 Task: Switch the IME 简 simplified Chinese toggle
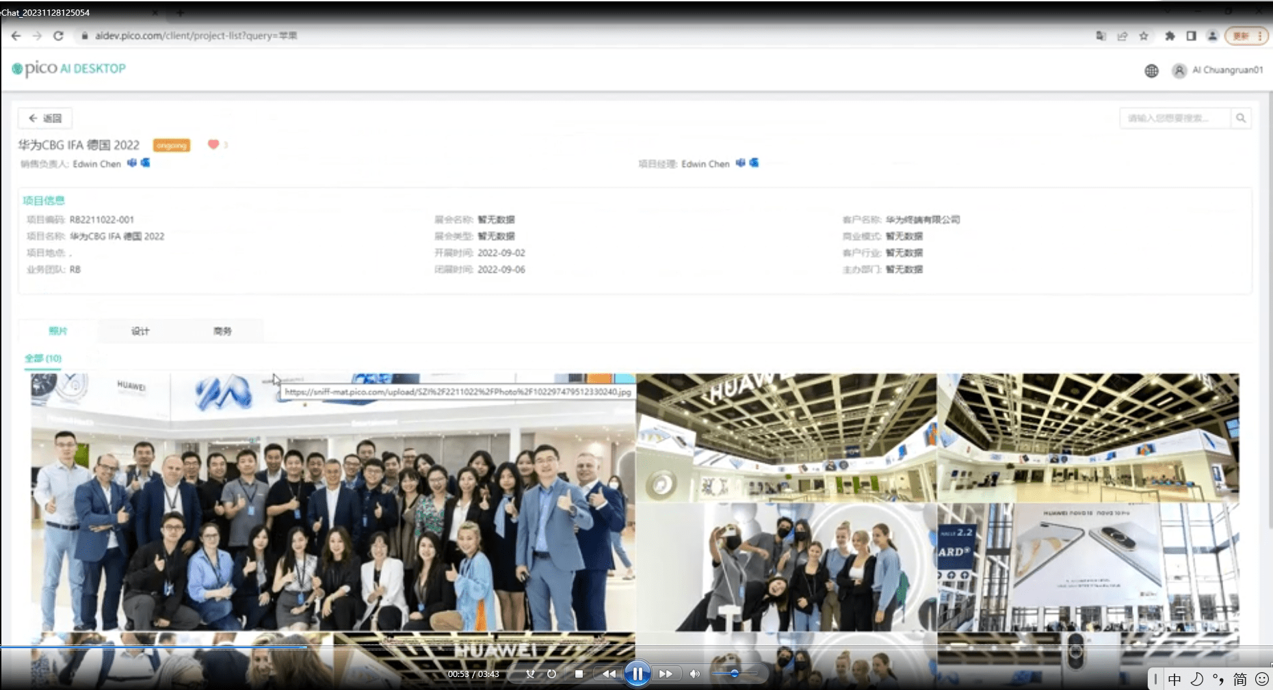click(x=1240, y=679)
